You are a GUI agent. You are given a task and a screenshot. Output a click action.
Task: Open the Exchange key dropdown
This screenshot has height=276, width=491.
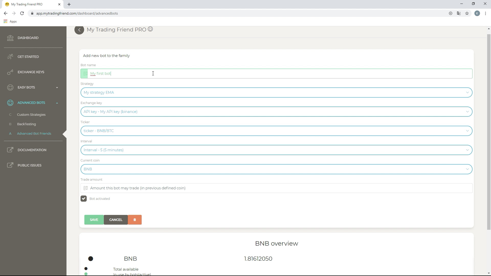tap(276, 112)
